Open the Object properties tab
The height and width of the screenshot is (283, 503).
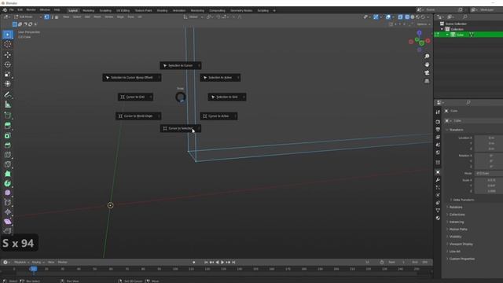(438, 172)
